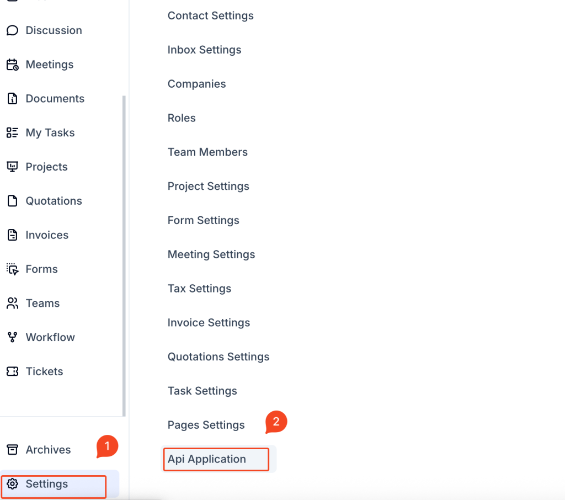Open Contact Settings
565x500 pixels.
pos(210,15)
